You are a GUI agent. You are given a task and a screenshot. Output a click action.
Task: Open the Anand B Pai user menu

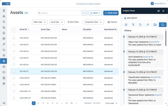[x=158, y=4]
